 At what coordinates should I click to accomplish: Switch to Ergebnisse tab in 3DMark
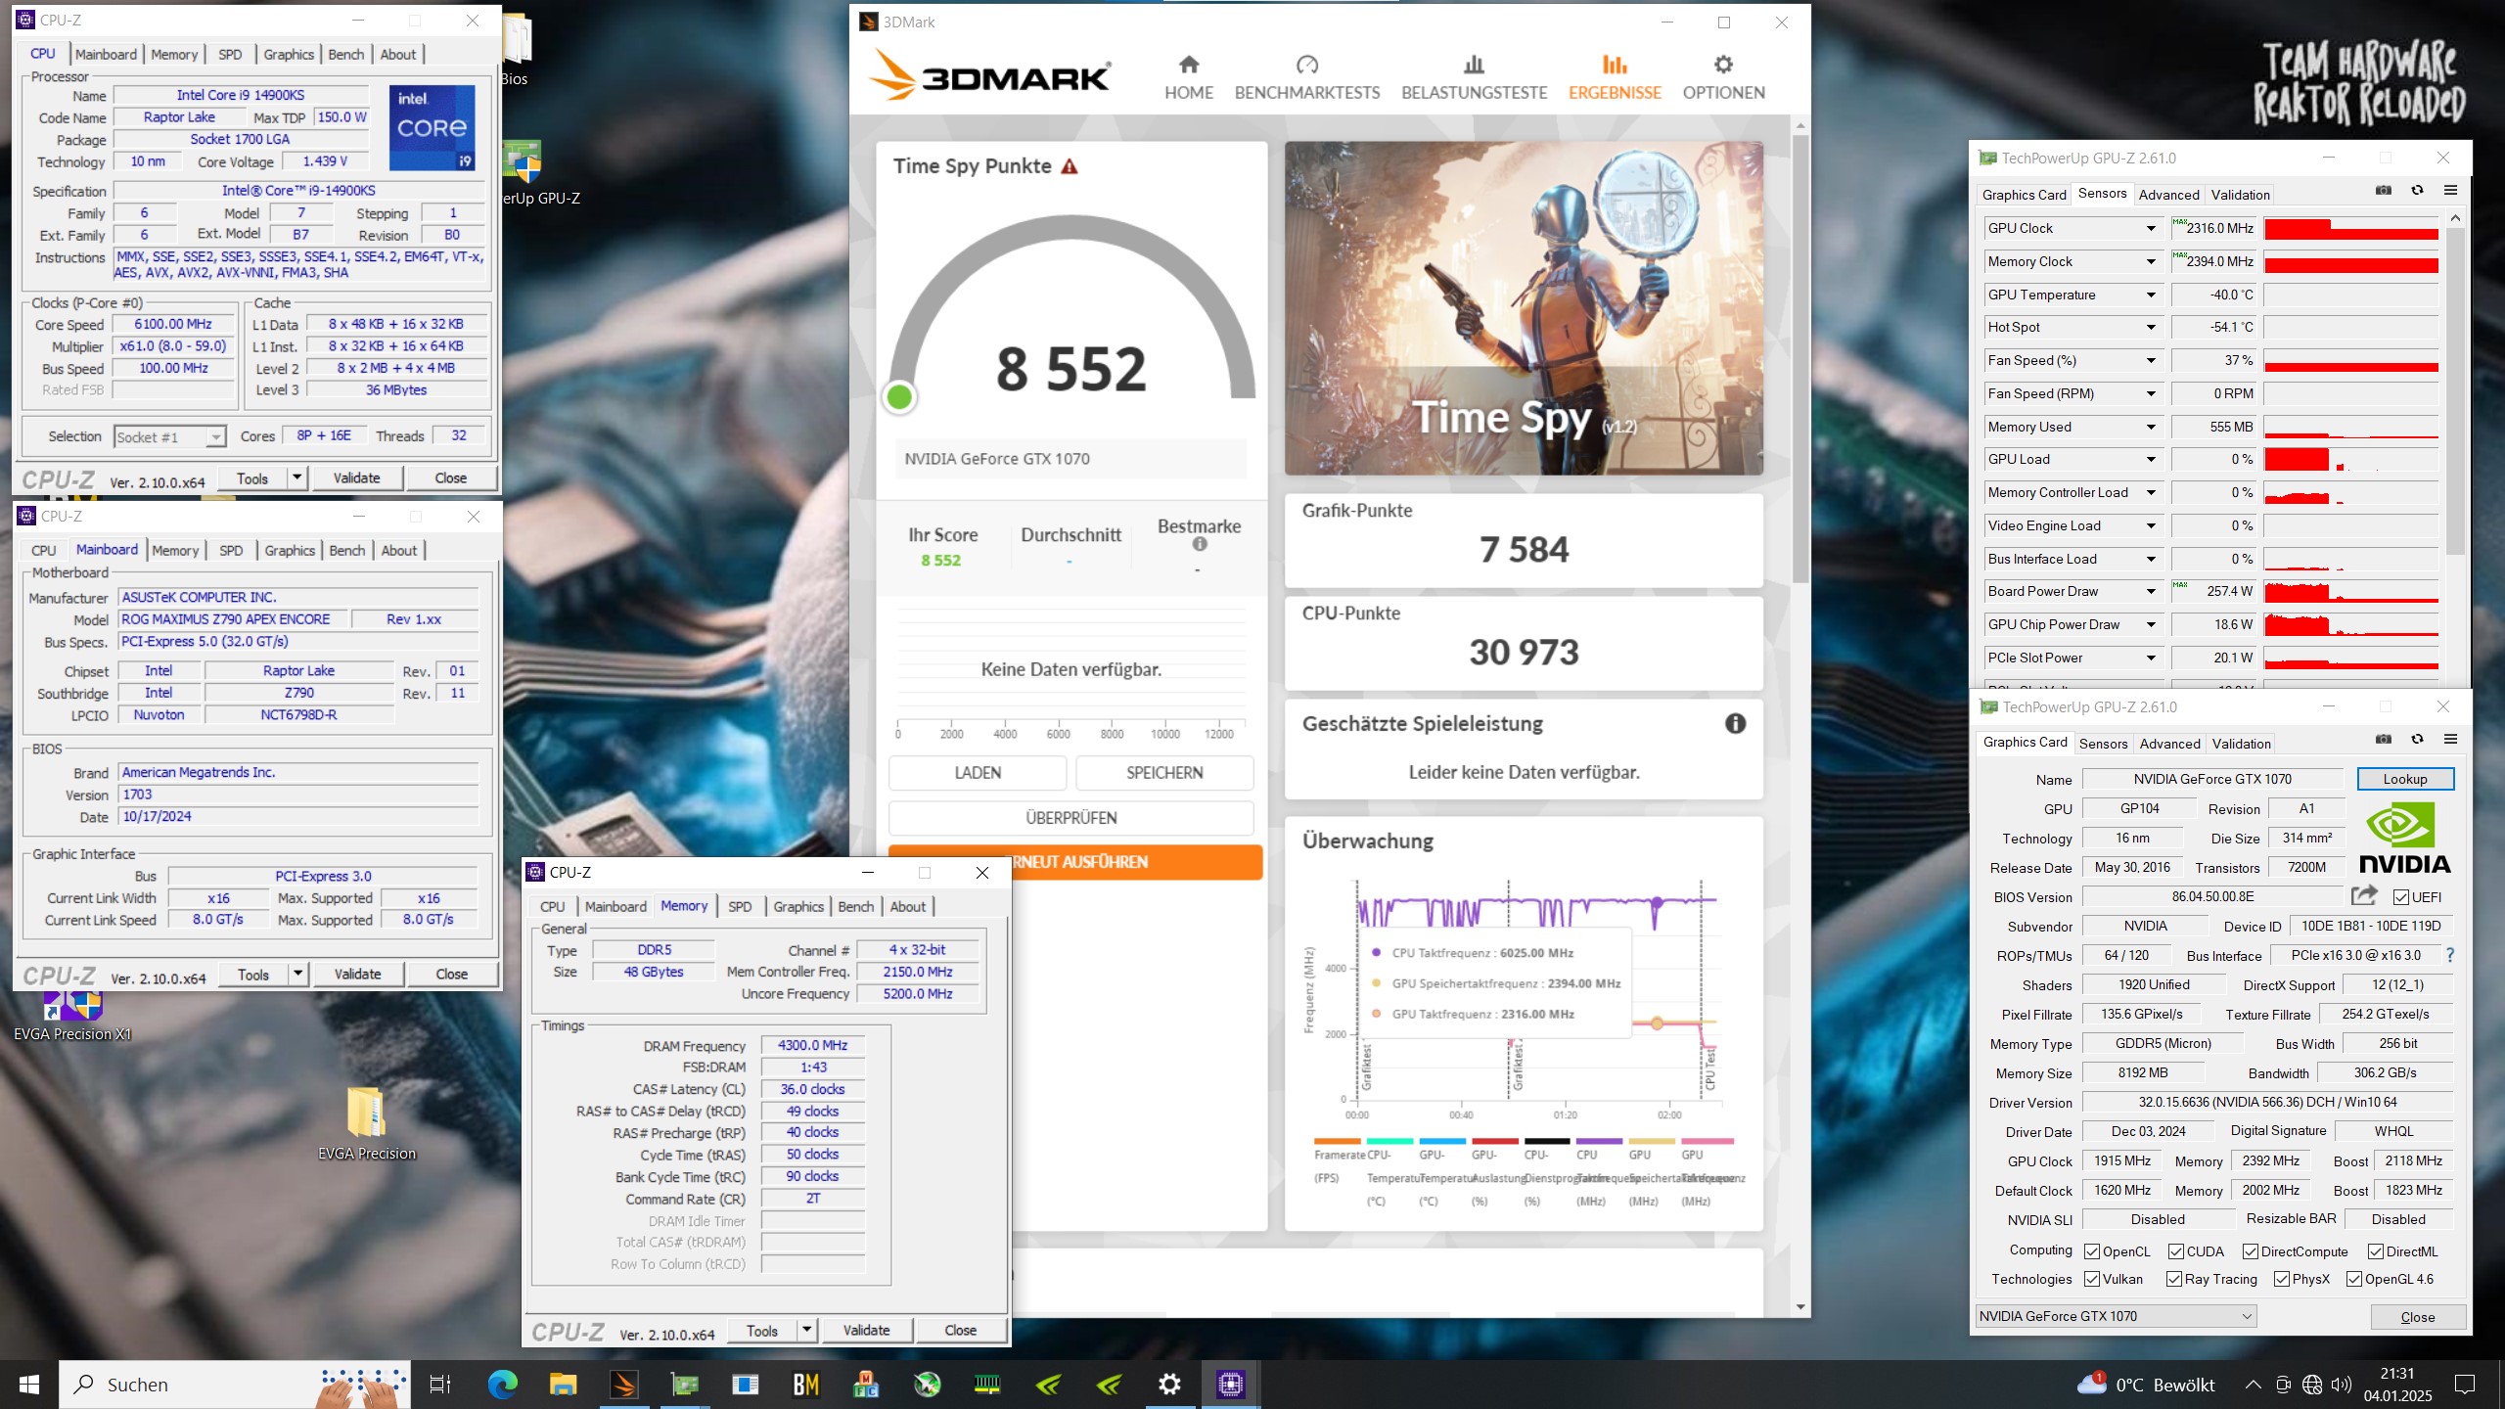click(1615, 78)
